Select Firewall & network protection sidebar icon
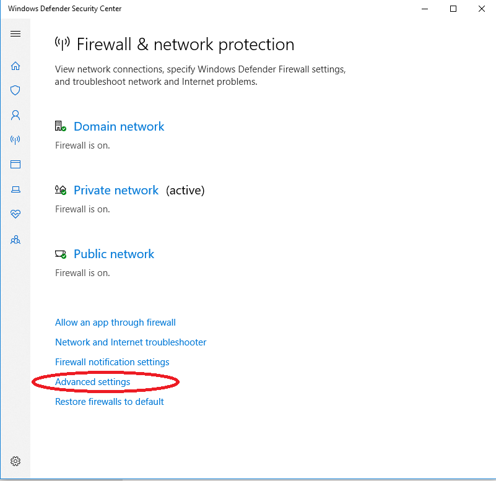This screenshot has height=481, width=496. (x=15, y=140)
